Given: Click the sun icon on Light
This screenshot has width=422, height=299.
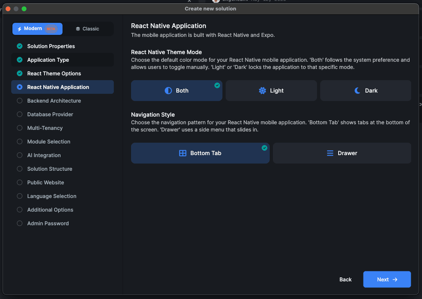Looking at the screenshot, I should tap(262, 91).
